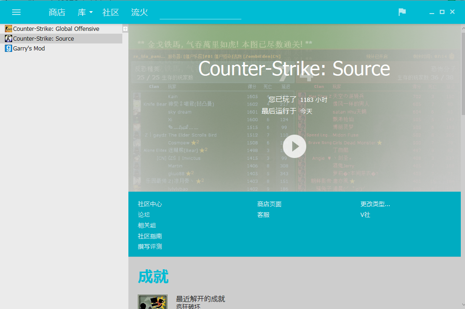Click the 最近解开的成就 text
The width and height of the screenshot is (465, 309).
(200, 299)
